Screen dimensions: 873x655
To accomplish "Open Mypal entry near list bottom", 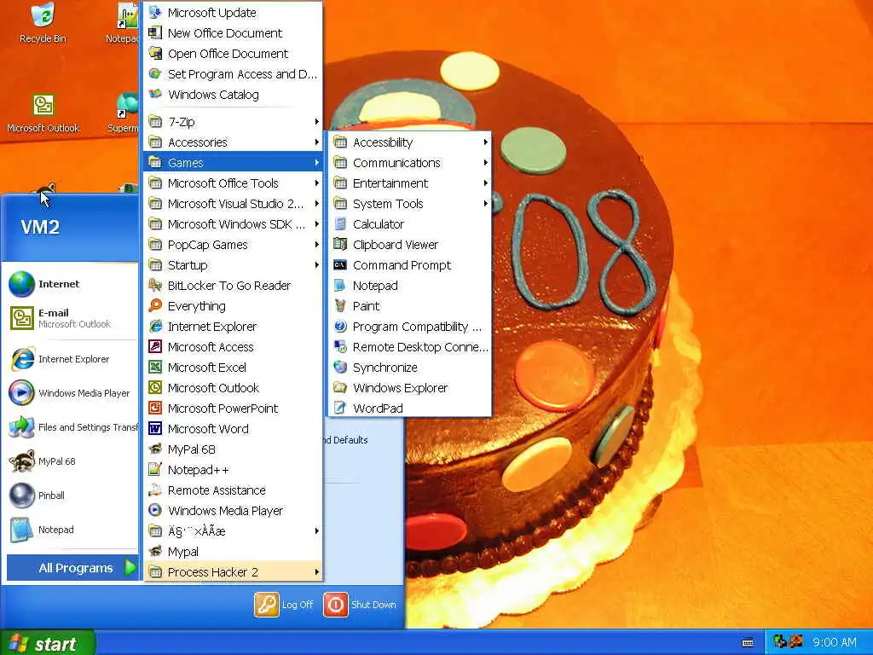I will 234,552.
